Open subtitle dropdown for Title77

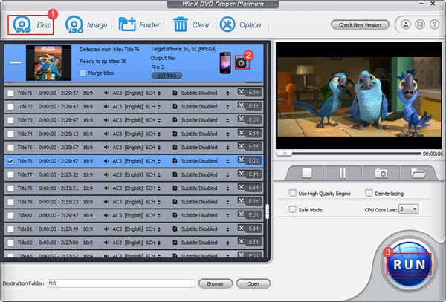coord(227,175)
